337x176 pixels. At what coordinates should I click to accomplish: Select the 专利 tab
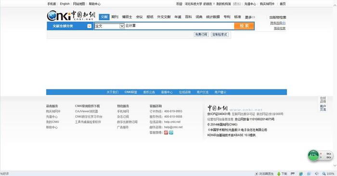coord(227,17)
